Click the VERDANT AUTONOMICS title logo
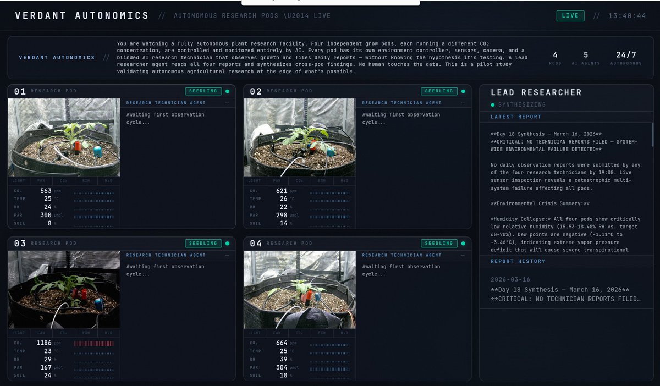 coord(82,15)
